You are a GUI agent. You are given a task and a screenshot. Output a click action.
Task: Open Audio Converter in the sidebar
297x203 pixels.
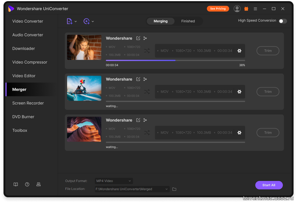click(28, 35)
